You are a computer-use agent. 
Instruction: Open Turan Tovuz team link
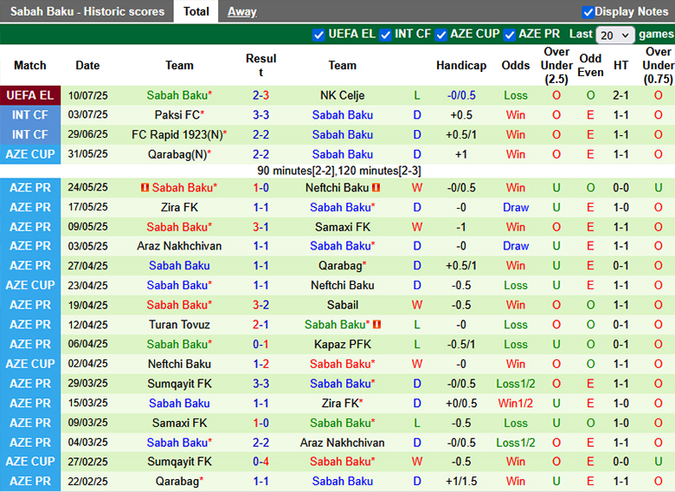[x=179, y=325]
